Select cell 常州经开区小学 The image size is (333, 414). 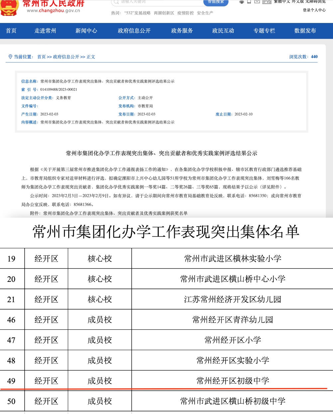point(233,340)
